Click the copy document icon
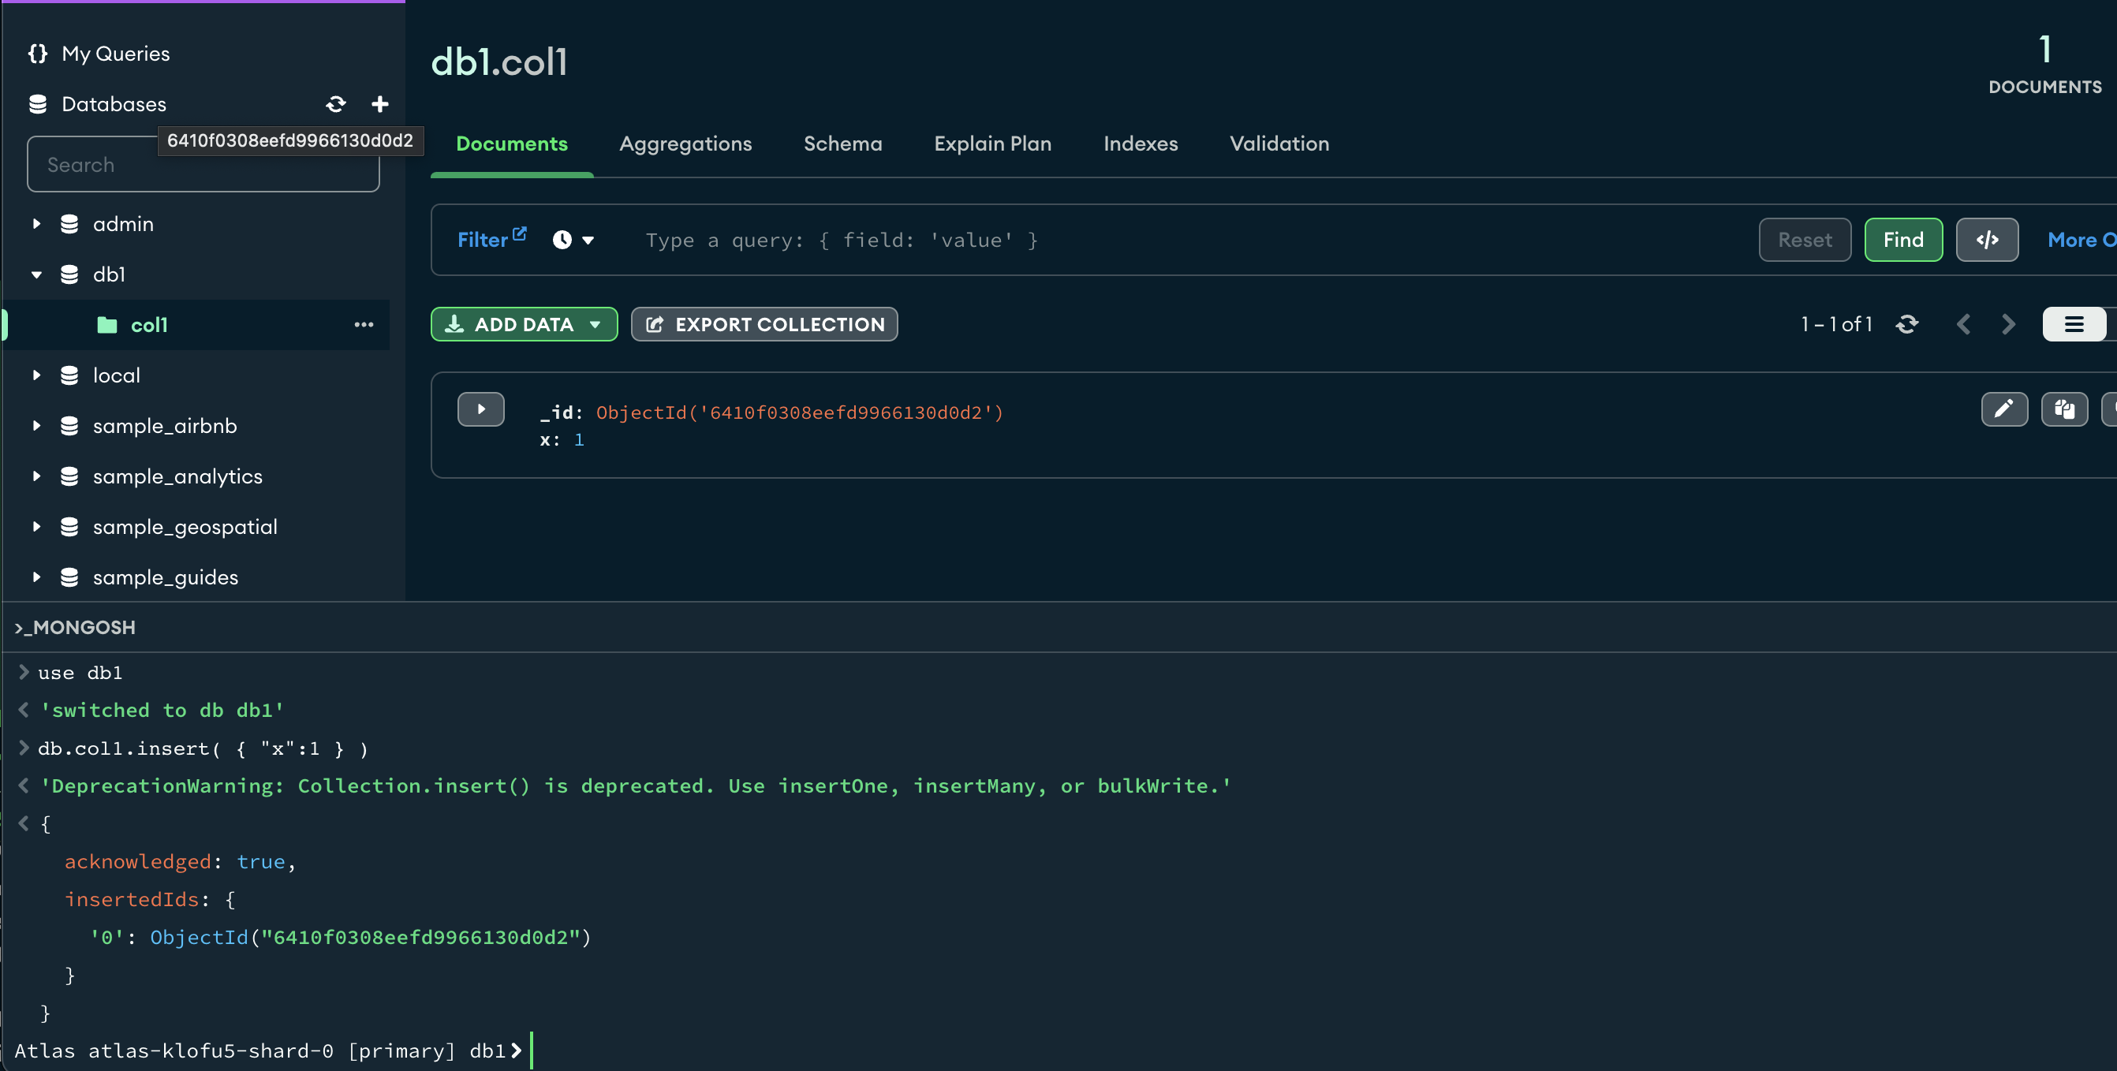 (x=2063, y=409)
